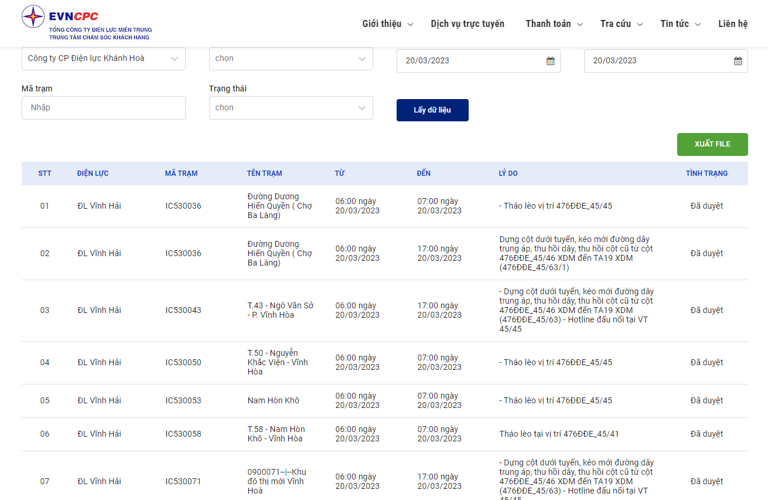Expand the Thanh toán menu chevron
The width and height of the screenshot is (768, 500).
[580, 25]
